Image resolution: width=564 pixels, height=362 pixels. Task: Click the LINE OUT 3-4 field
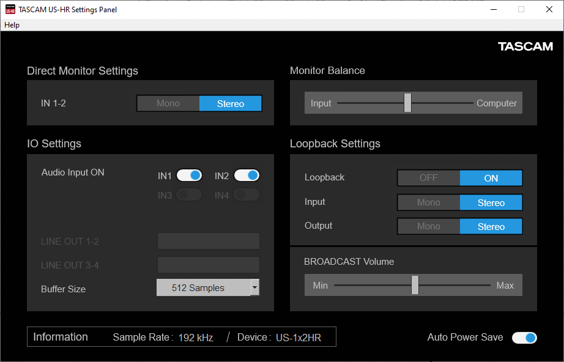coord(208,265)
